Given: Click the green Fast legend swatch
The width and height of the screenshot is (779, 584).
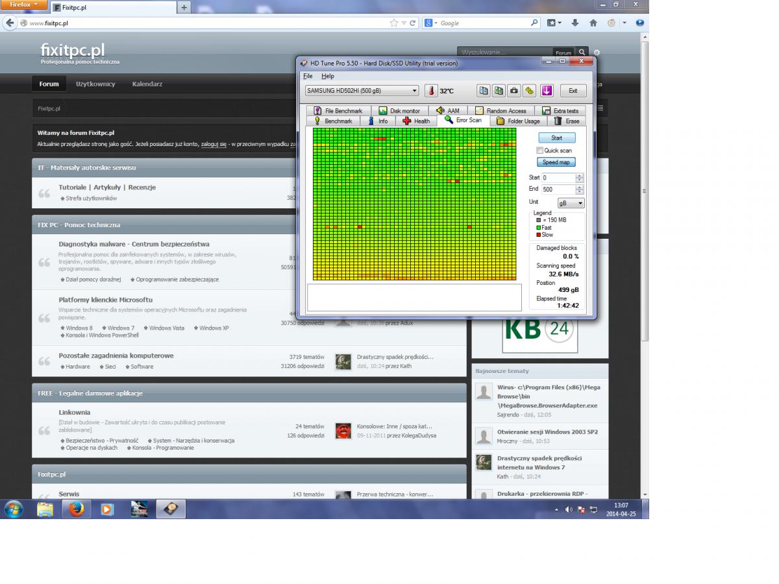Looking at the screenshot, I should [x=538, y=228].
